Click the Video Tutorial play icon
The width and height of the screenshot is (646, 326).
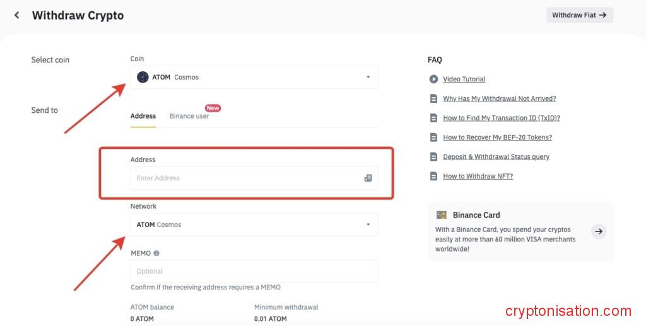point(433,79)
